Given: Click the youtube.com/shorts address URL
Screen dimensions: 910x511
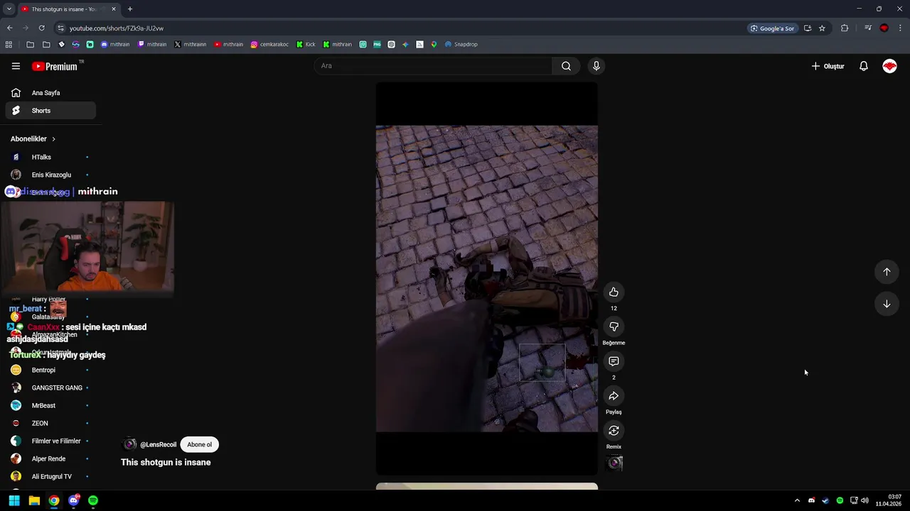Looking at the screenshot, I should (117, 28).
